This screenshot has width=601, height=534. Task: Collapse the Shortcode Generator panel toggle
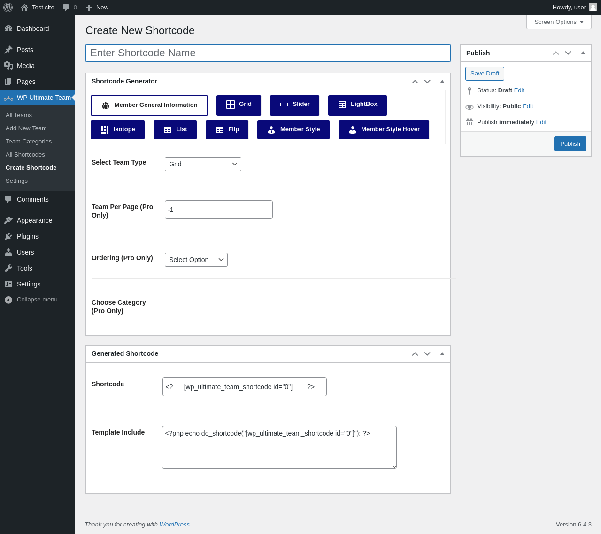tap(442, 82)
